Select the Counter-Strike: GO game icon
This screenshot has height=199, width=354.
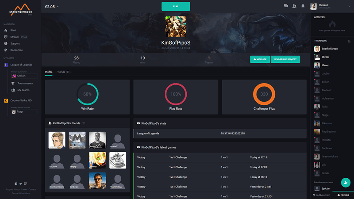click(6, 101)
